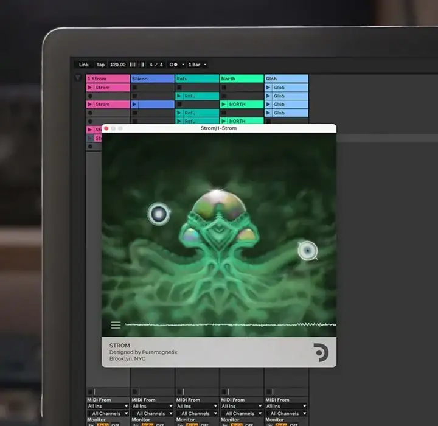Select the Glob track header
Viewport: 438px width, 426px height.
(287, 79)
